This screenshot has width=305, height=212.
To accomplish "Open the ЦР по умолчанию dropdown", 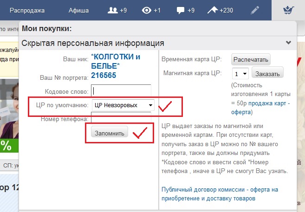I will pyautogui.click(x=123, y=105).
